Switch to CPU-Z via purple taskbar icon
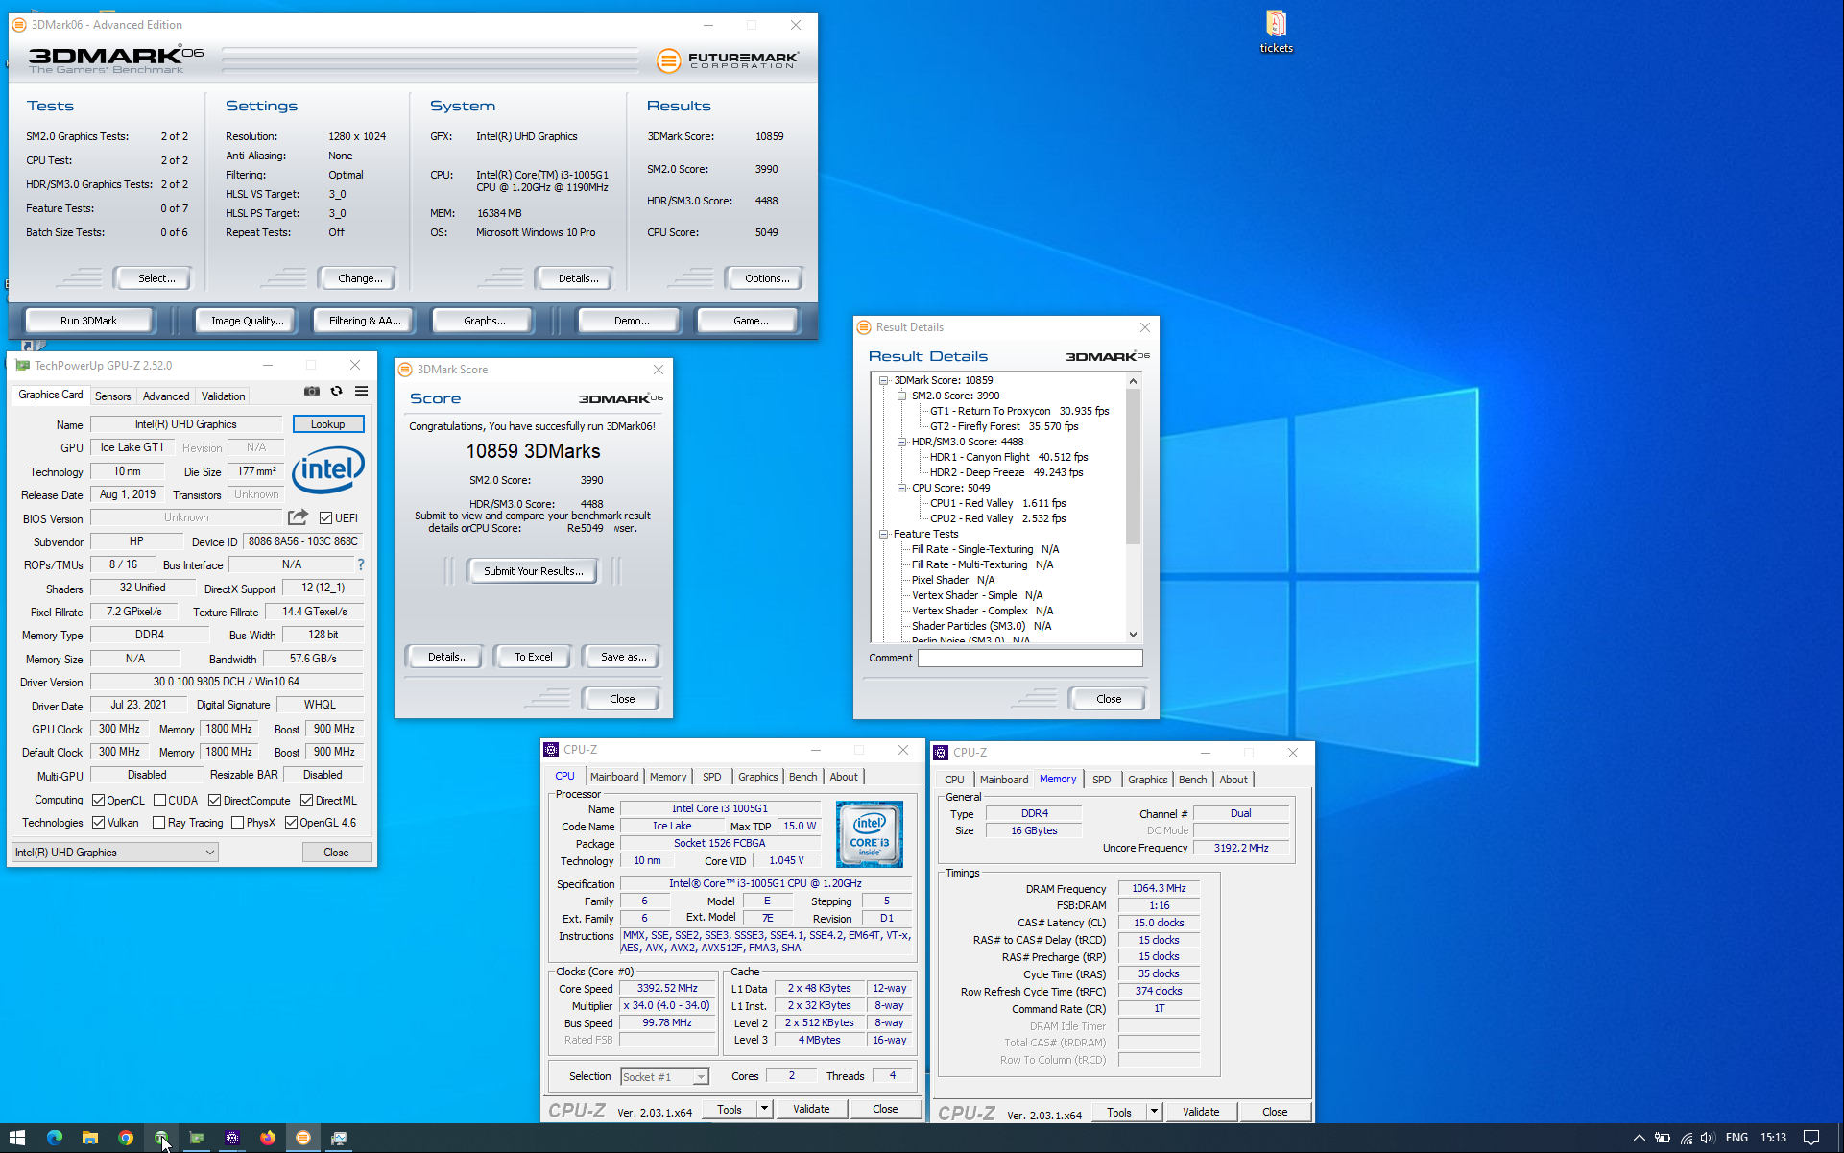This screenshot has width=1844, height=1153. click(232, 1138)
